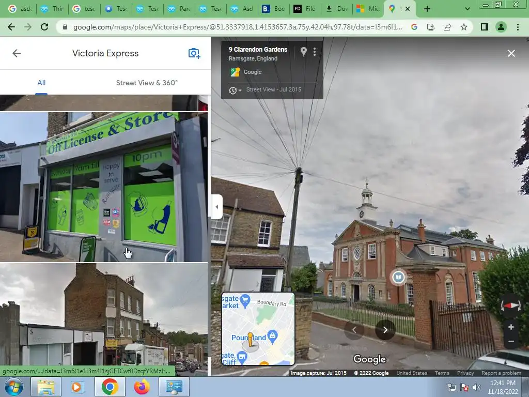Click the Report a problem link

click(x=501, y=373)
